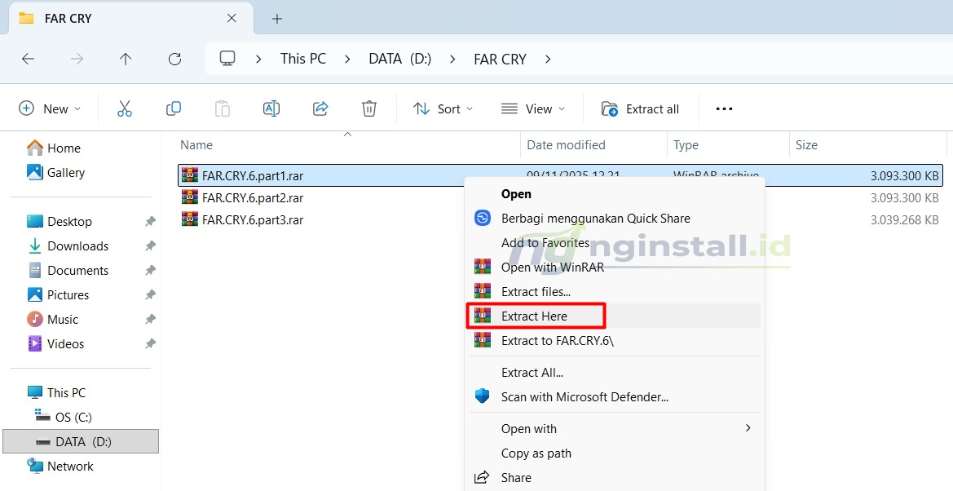Click the Rename icon in toolbar
The height and width of the screenshot is (491, 953).
pos(271,109)
